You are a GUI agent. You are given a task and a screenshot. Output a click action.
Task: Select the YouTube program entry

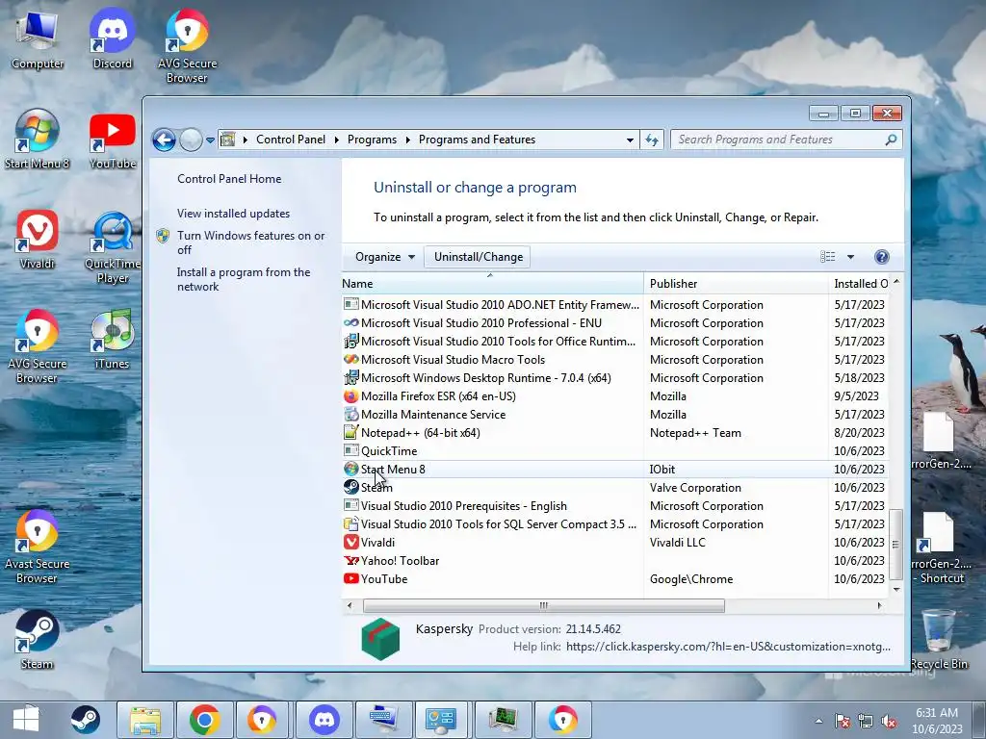tap(615, 578)
